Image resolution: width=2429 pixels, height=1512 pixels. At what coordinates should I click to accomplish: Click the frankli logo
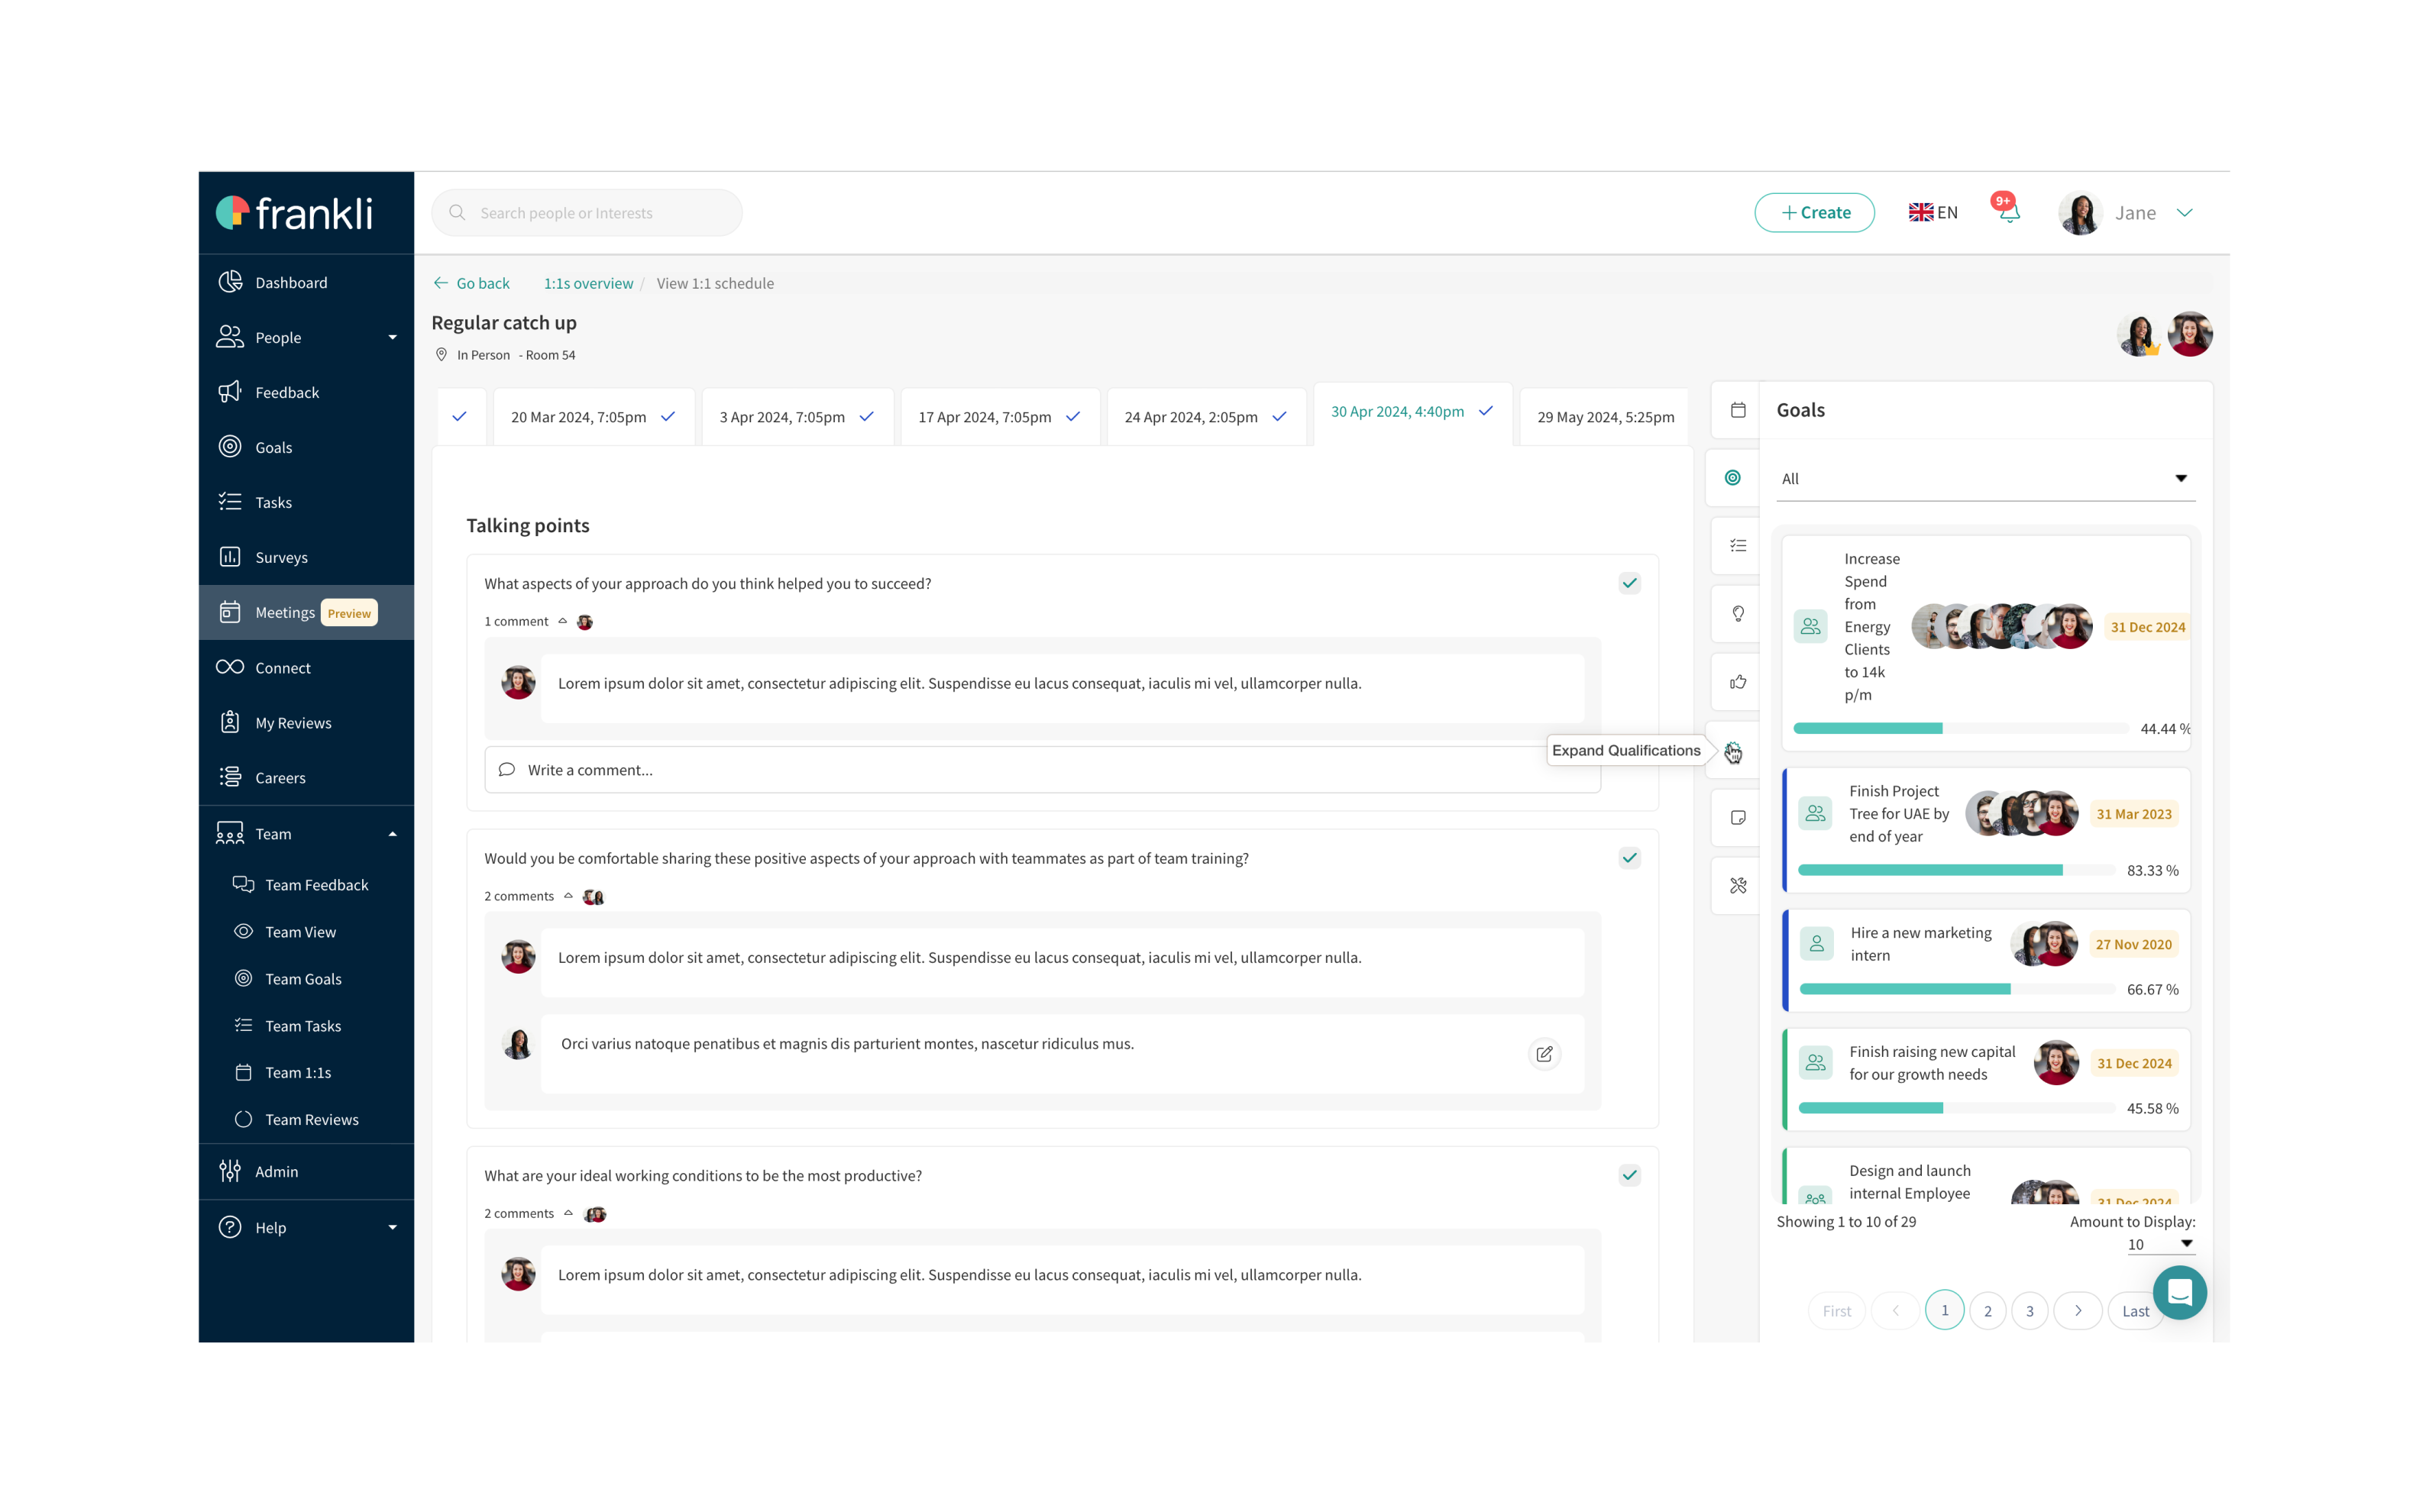(295, 213)
